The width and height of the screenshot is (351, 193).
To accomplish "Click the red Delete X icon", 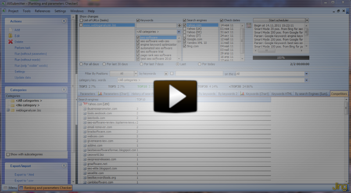I will [x=10, y=42].
